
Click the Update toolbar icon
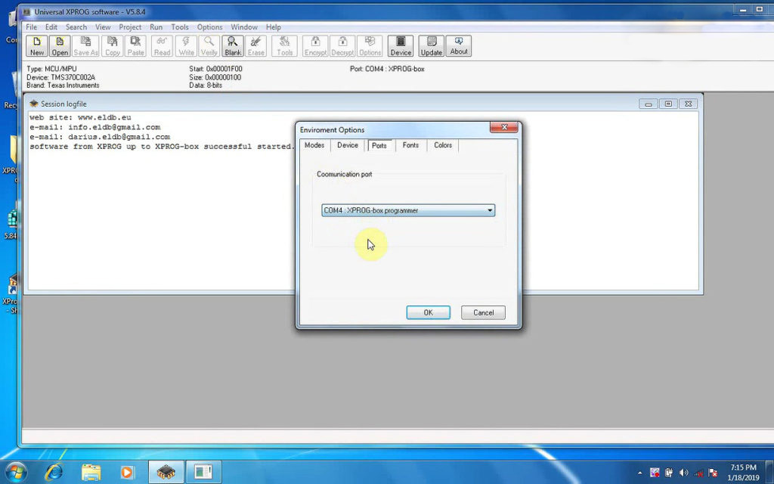[x=432, y=46]
